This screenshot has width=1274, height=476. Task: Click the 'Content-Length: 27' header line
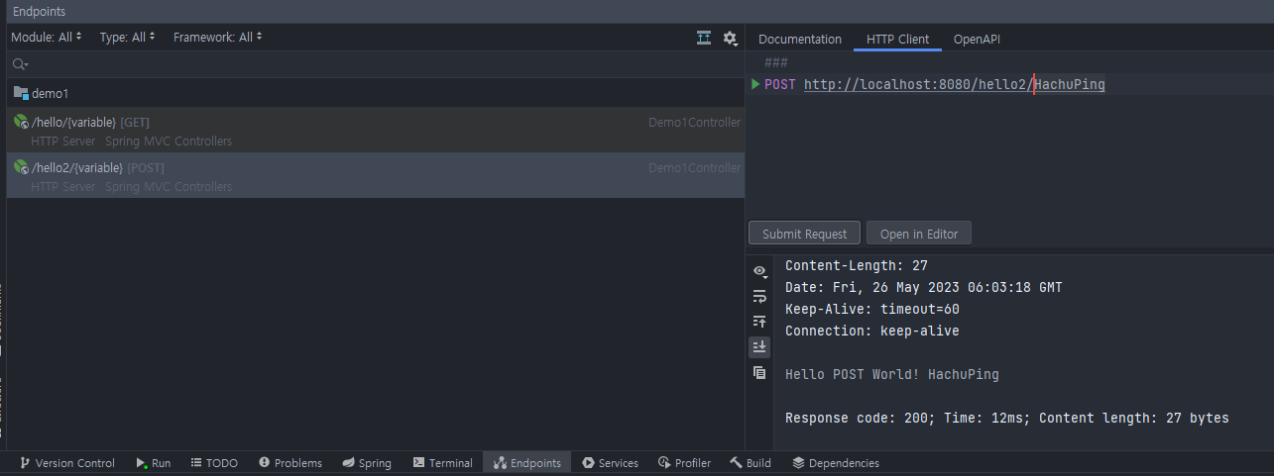point(857,265)
